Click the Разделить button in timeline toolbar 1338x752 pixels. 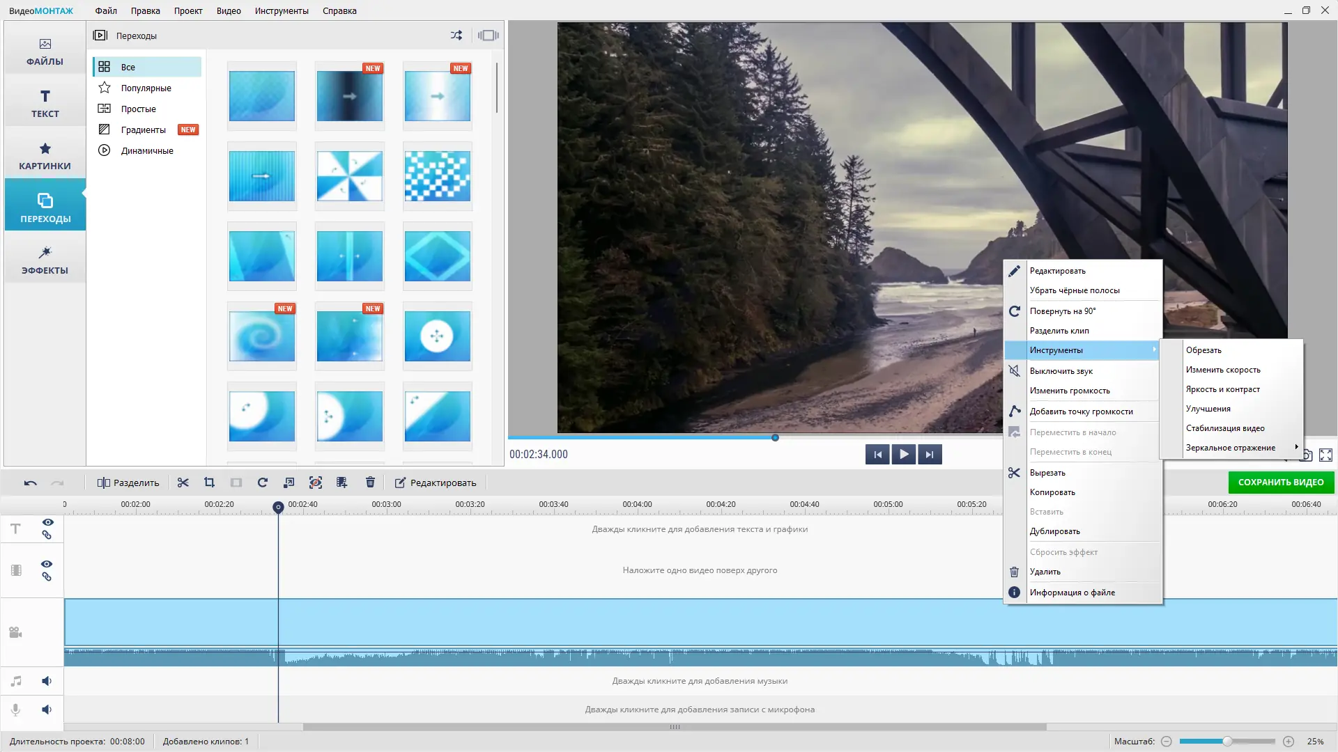(x=128, y=483)
